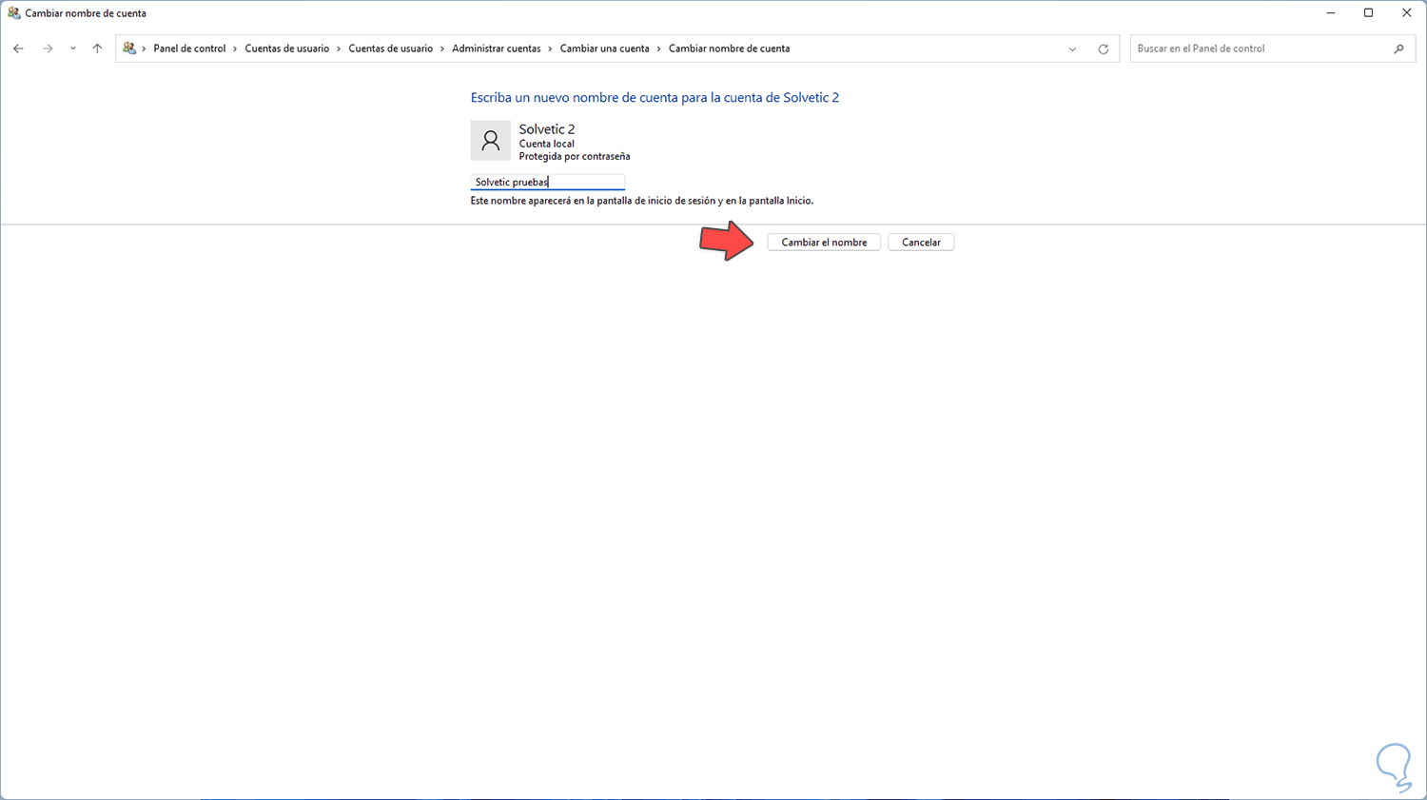
Task: Go back with the Back arrow
Action: [x=18, y=49]
